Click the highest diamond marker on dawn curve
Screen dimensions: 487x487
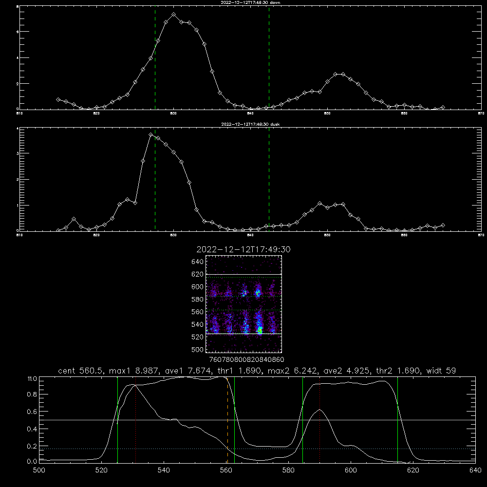[174, 15]
